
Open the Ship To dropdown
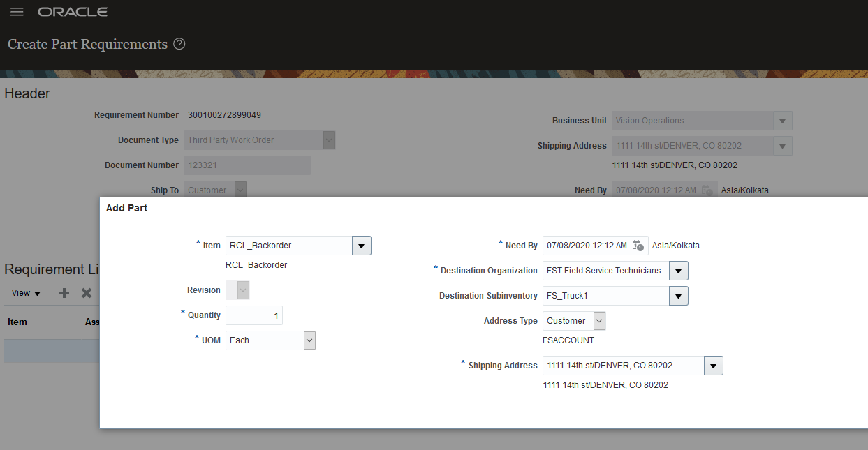(x=240, y=190)
